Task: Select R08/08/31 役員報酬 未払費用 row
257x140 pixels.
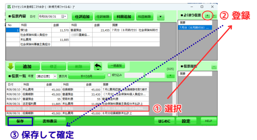Action: pyautogui.click(x=77, y=113)
